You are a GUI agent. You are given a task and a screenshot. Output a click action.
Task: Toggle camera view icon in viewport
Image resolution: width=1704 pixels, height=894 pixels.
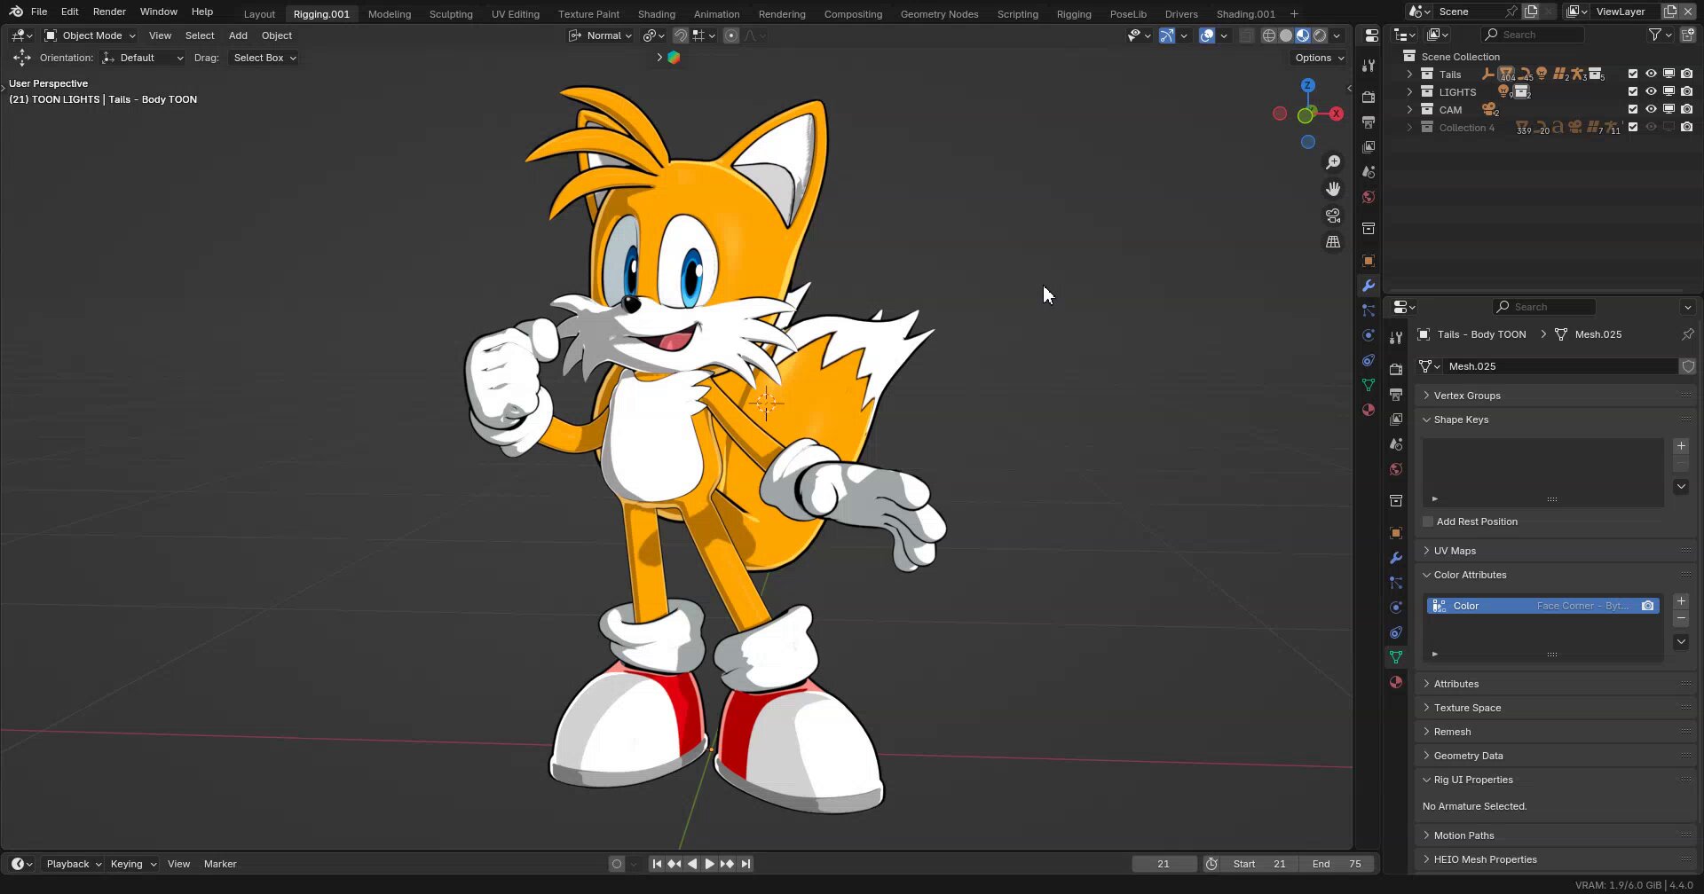coord(1333,216)
